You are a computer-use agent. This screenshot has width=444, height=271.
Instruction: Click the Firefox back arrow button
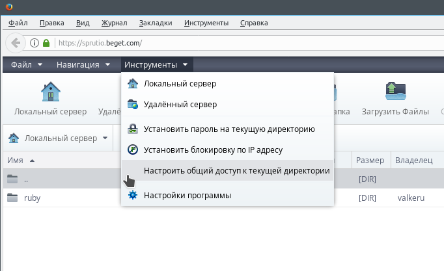tap(16, 44)
